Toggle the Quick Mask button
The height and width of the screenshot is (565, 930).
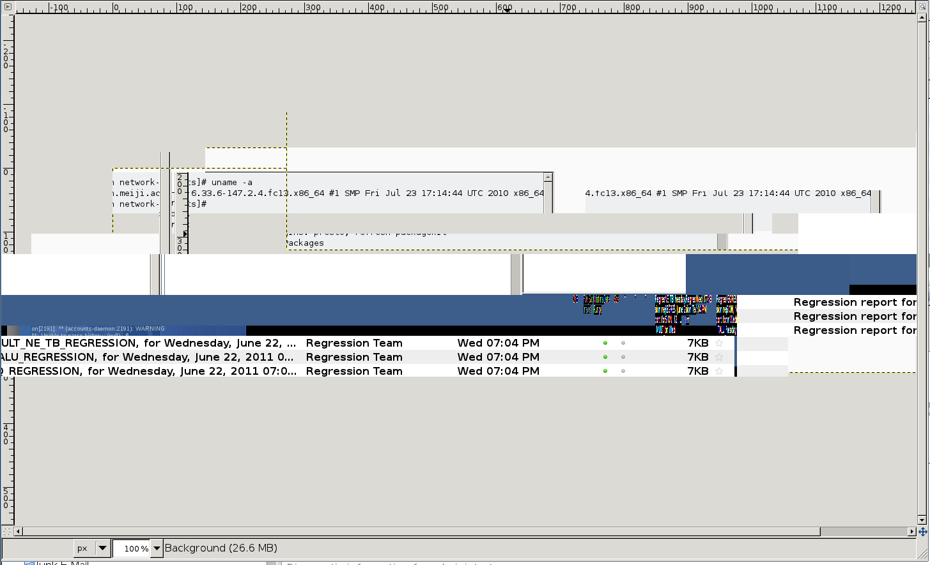[7, 531]
